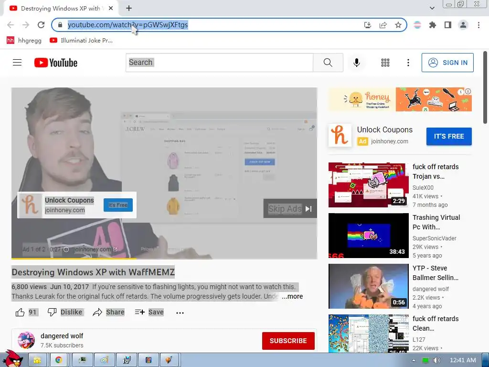Click the IT'S FREE sidebar ad button
The image size is (489, 367).
[x=449, y=136]
